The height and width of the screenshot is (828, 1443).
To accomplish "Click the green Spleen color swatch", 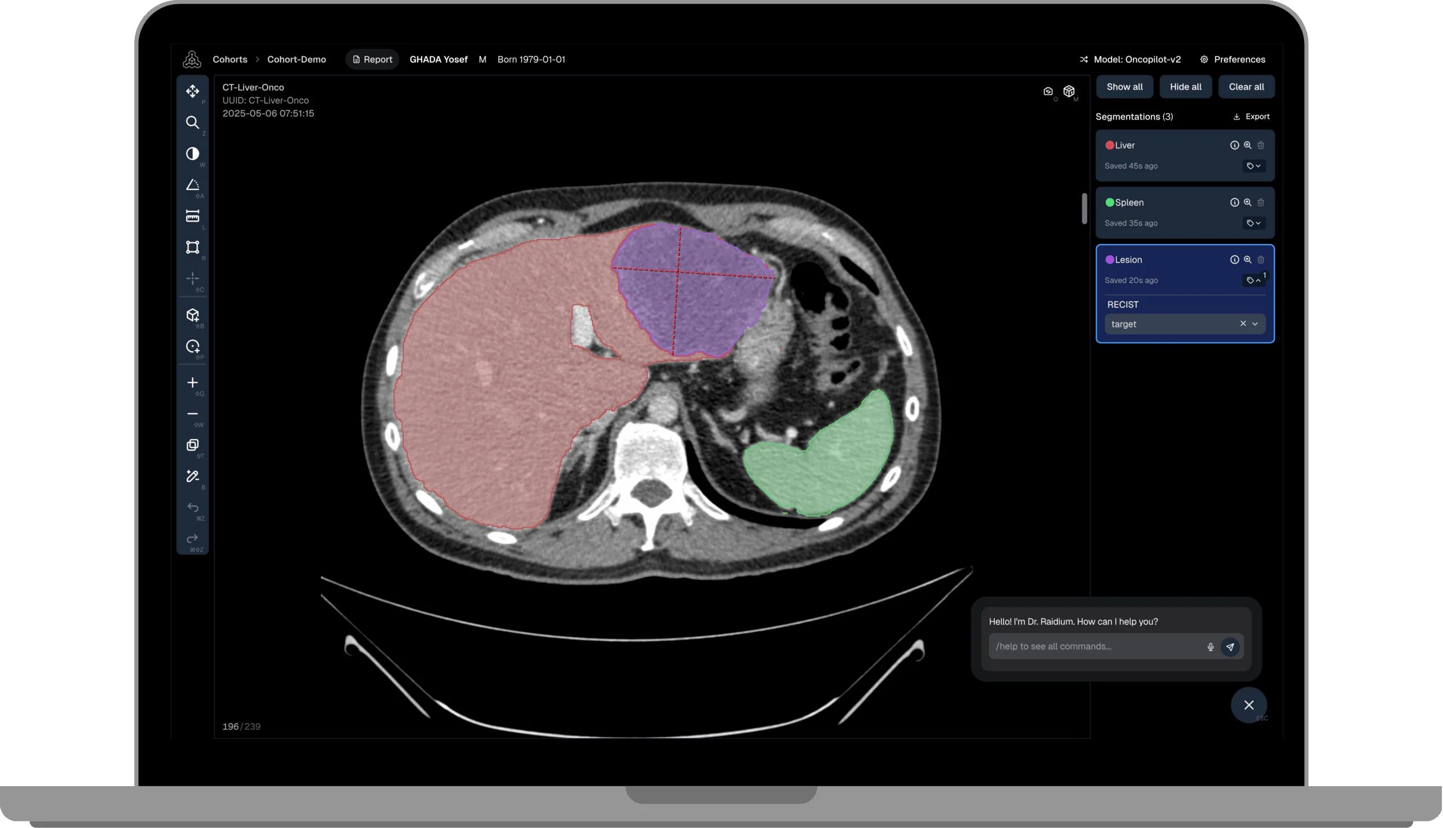I will click(1109, 202).
